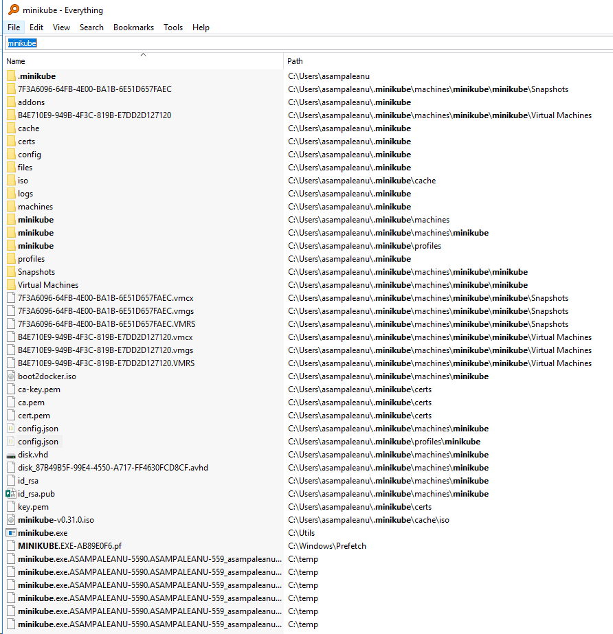Click the minikube search input field

pyautogui.click(x=309, y=43)
